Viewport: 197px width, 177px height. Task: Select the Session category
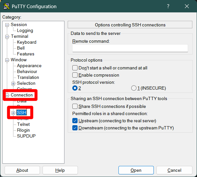(x=19, y=25)
